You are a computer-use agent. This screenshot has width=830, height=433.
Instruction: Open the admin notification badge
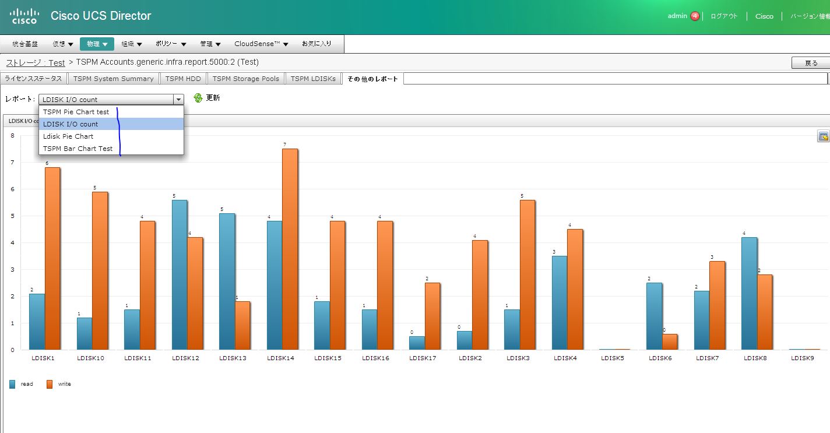point(695,16)
